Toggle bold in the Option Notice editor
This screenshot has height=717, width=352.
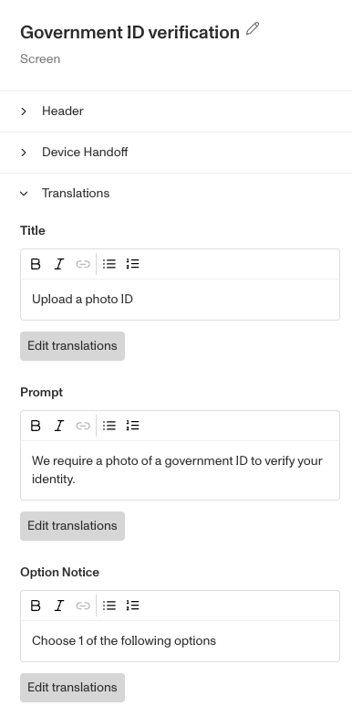click(36, 606)
